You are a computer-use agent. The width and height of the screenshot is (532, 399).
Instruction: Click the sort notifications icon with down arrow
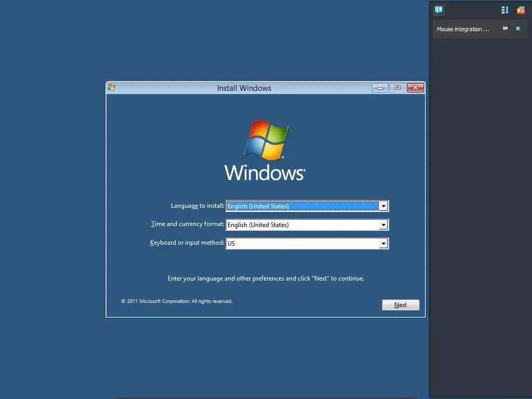click(x=505, y=10)
